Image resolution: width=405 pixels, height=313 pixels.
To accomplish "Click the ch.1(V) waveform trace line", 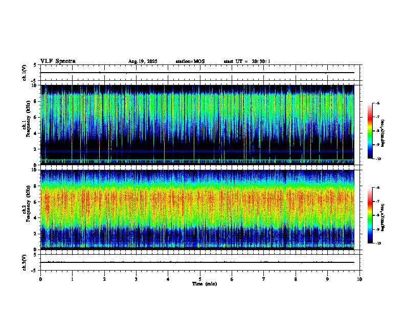I will coord(197,73).
